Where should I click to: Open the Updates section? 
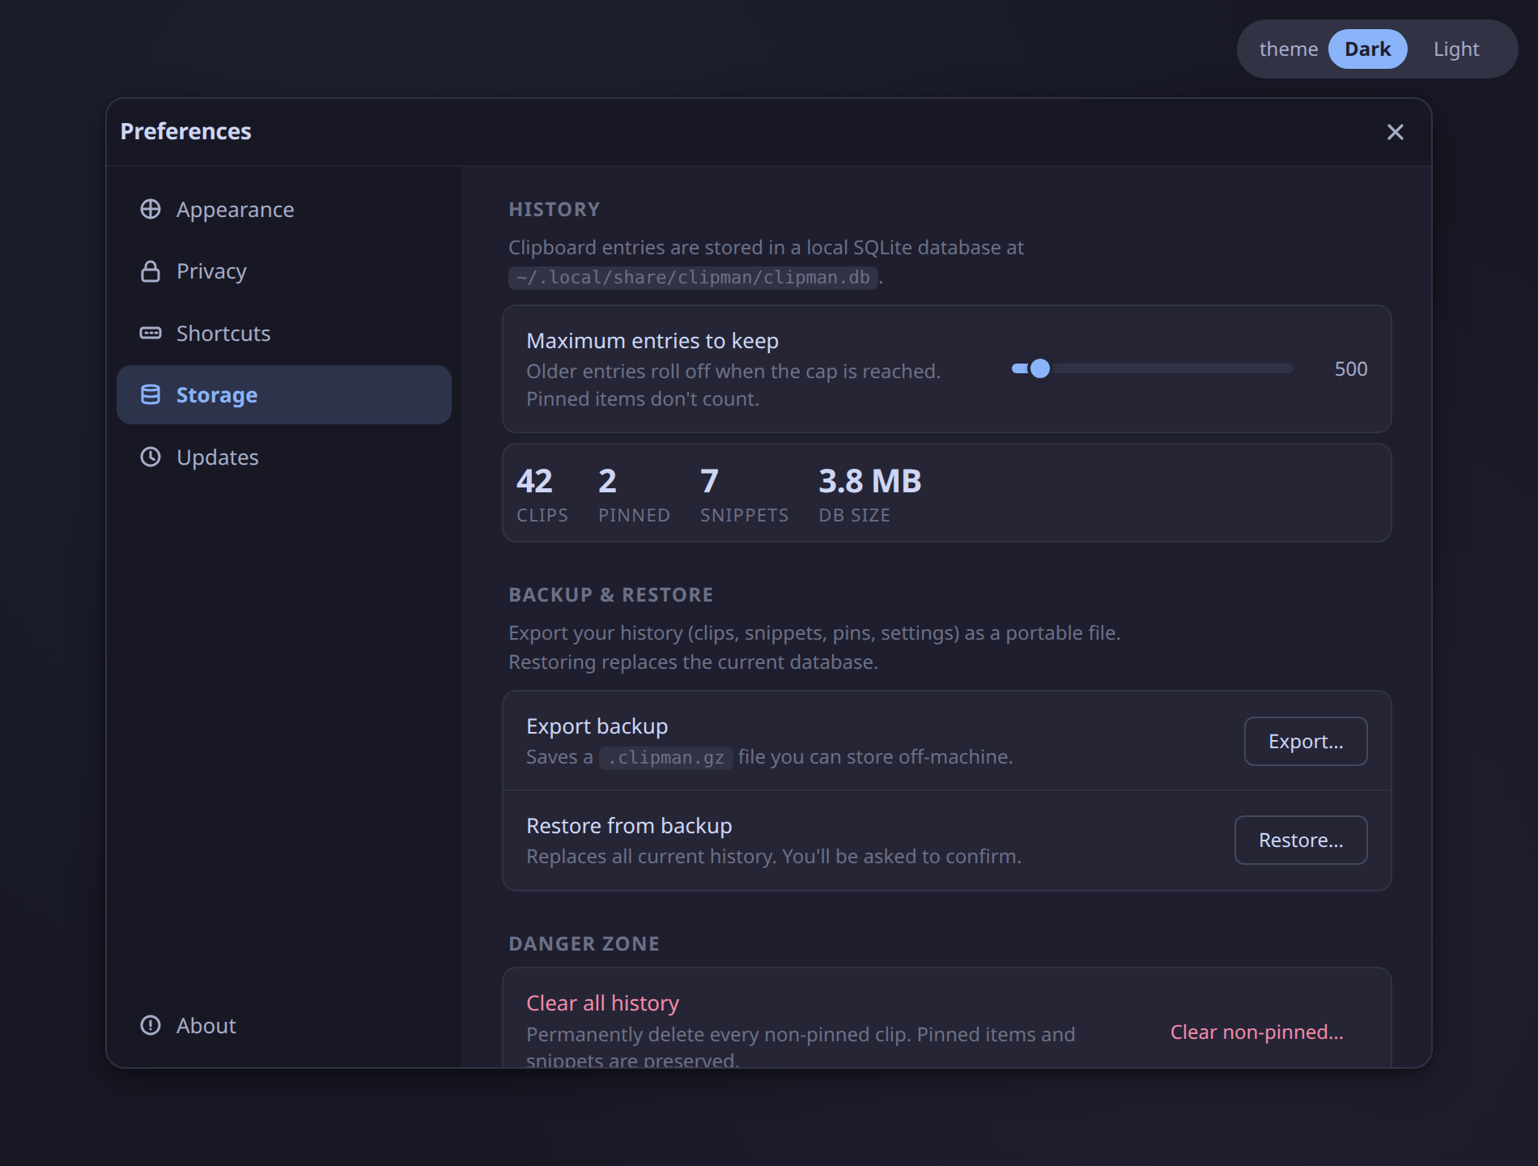coord(284,457)
